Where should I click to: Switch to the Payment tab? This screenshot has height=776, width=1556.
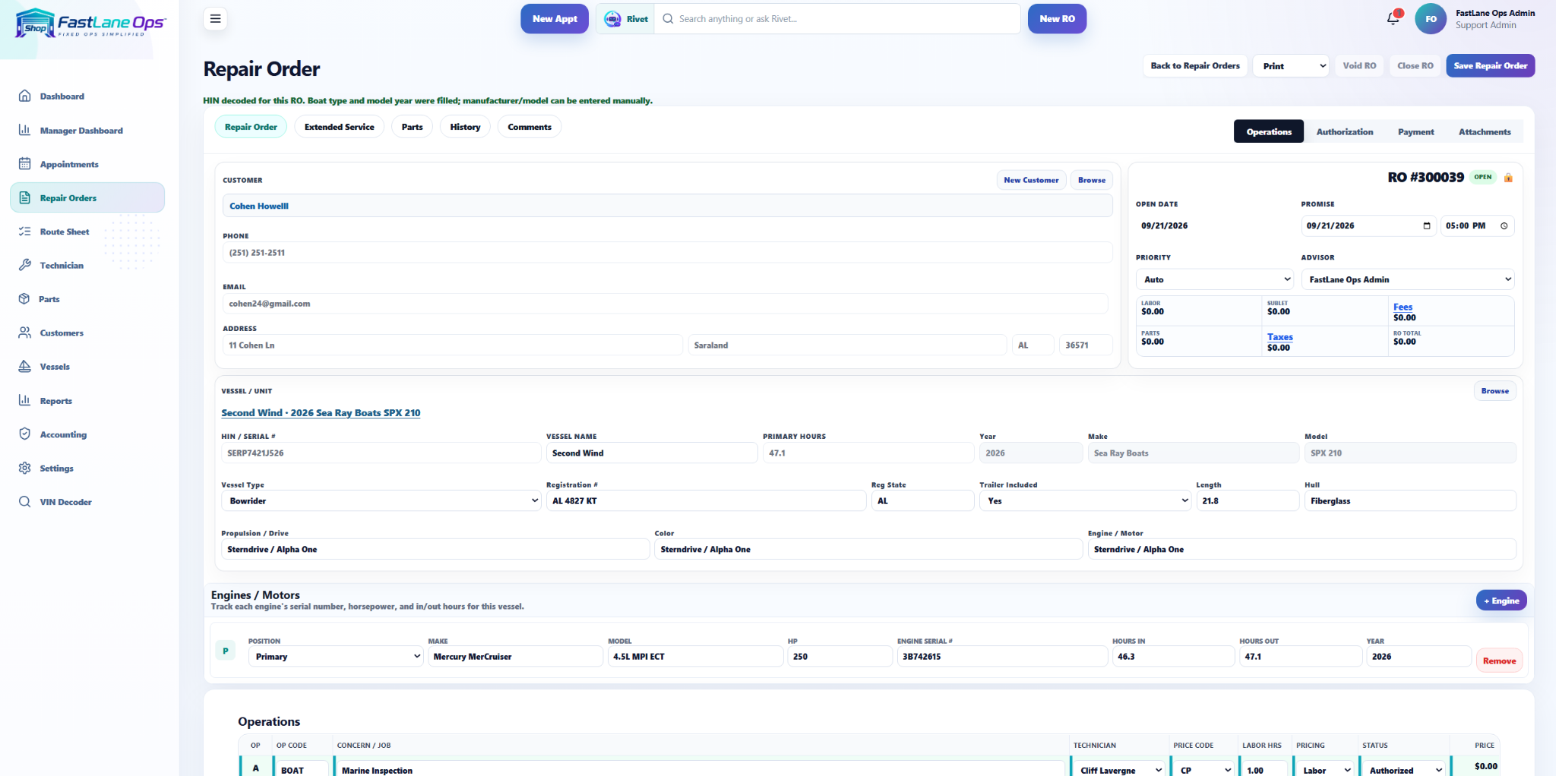1415,132
